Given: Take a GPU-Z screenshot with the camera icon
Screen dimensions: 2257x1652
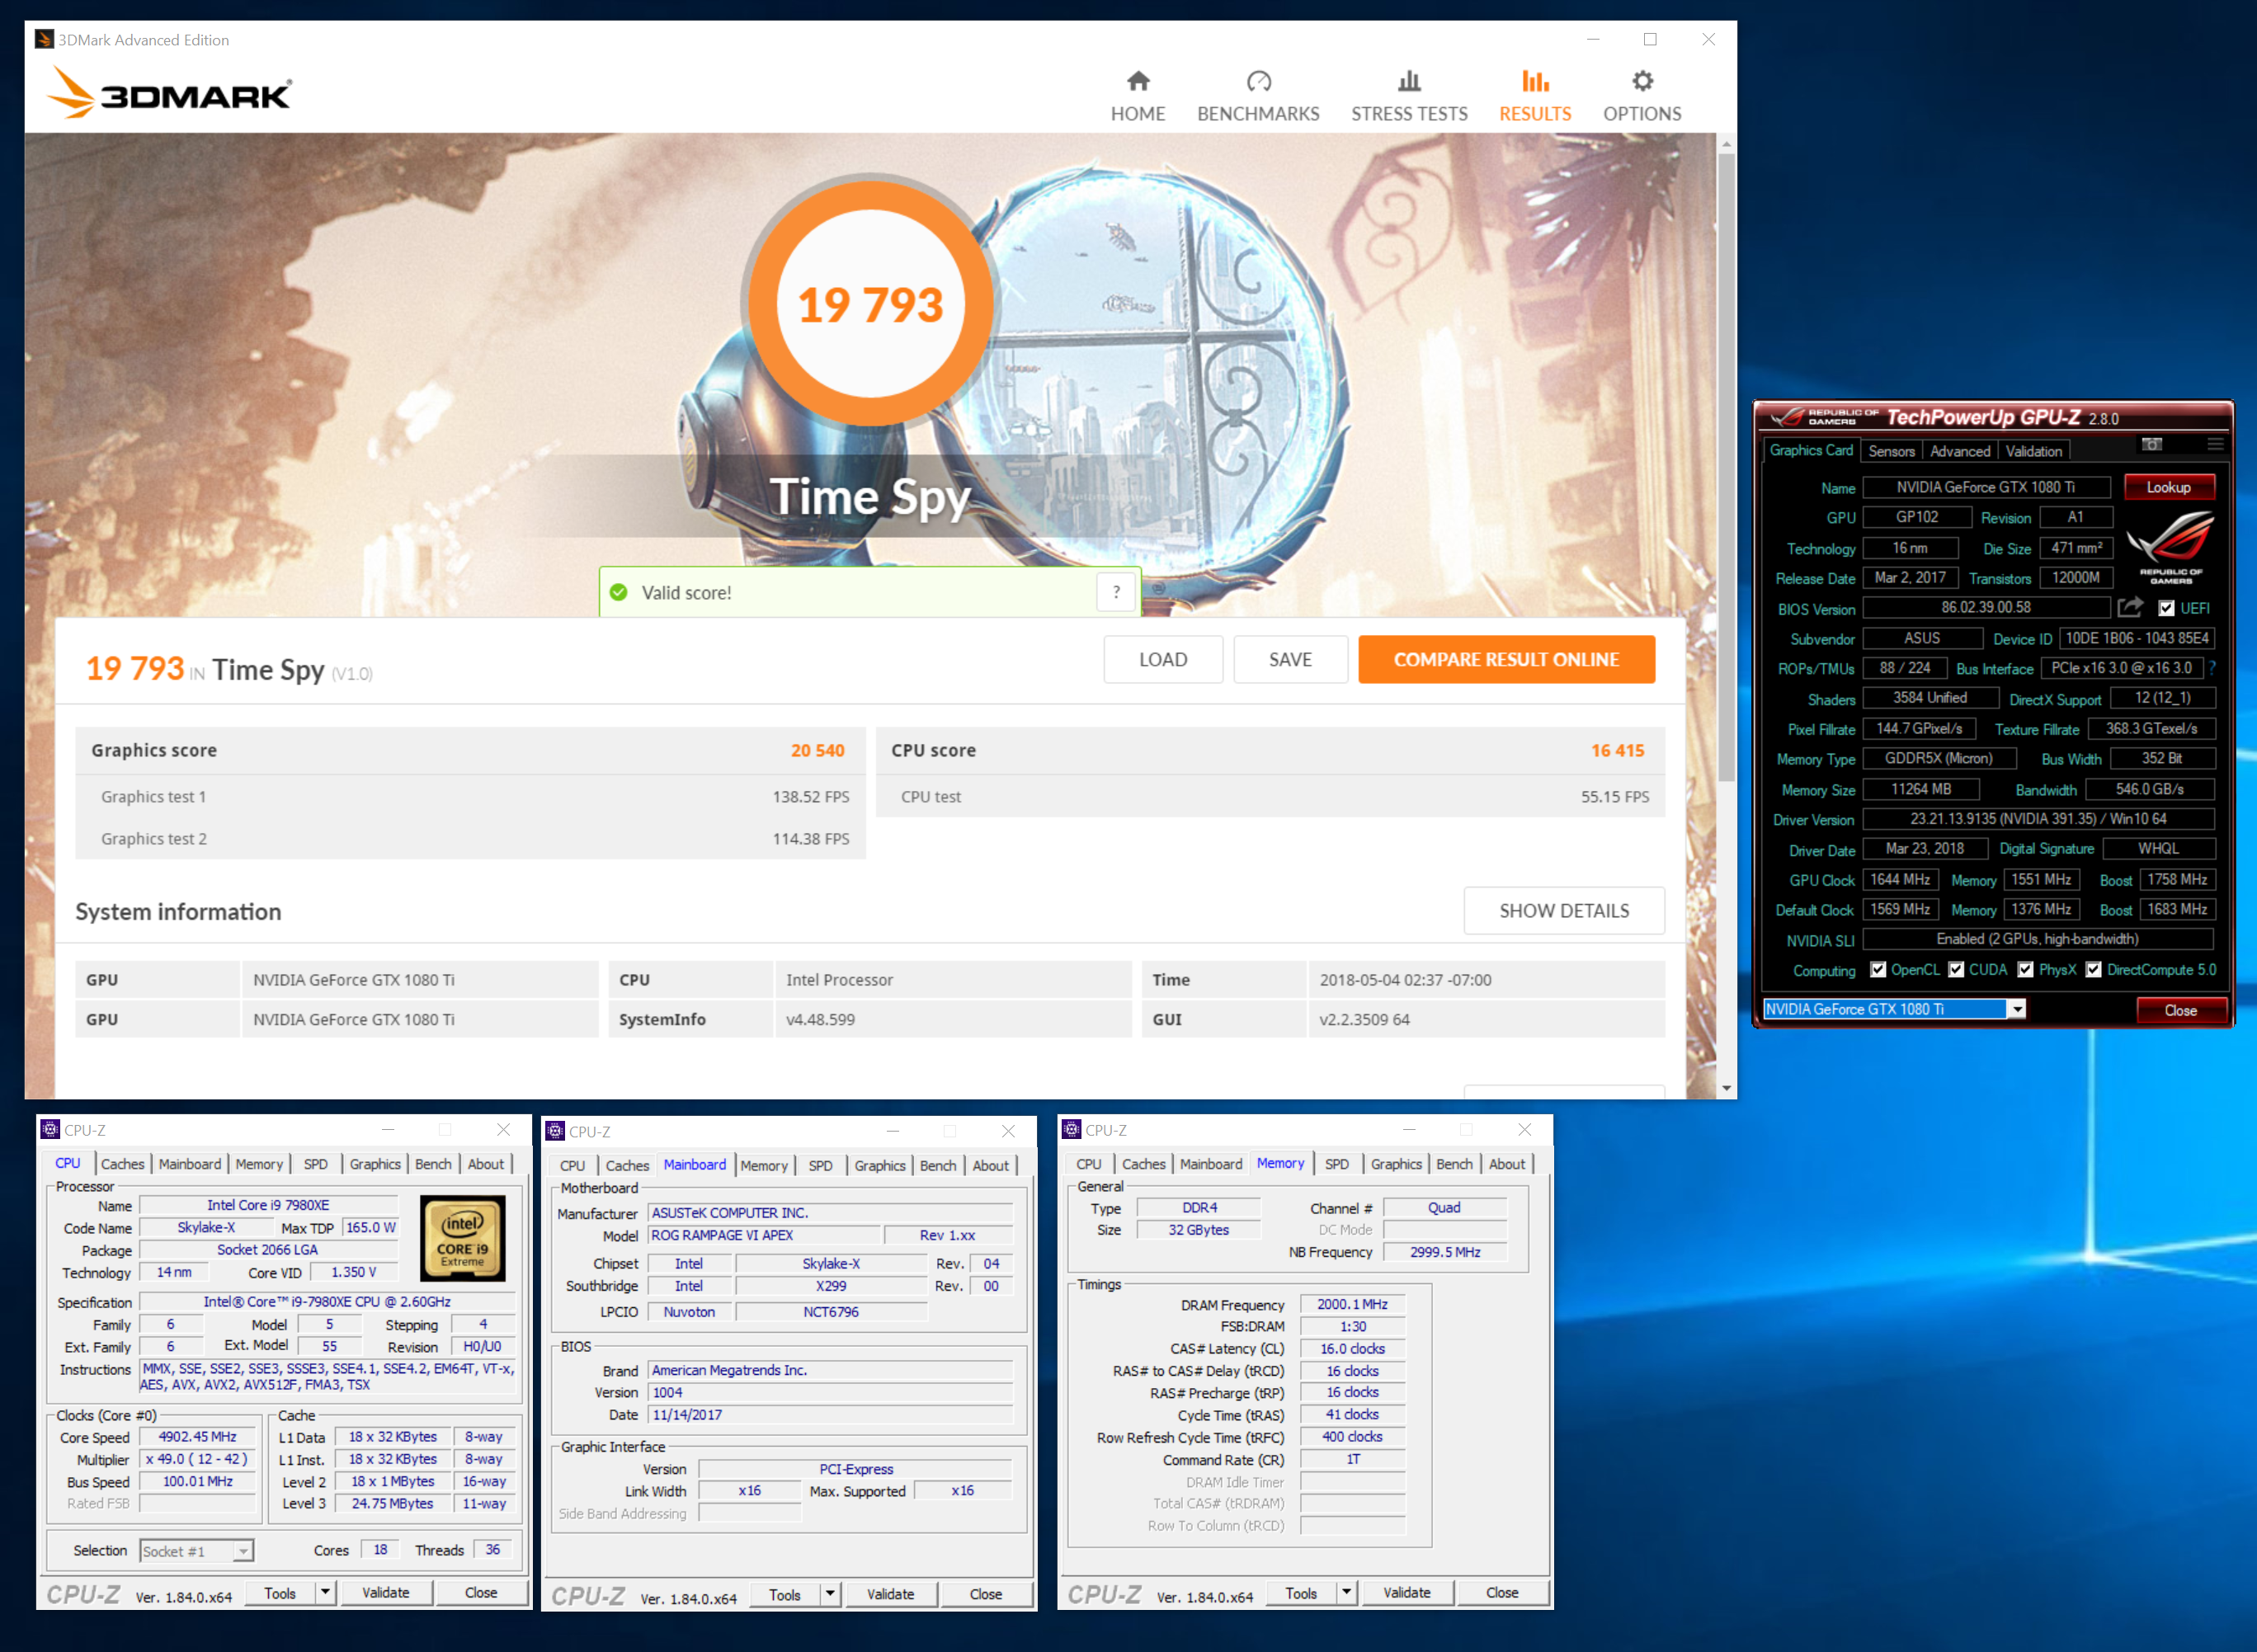Looking at the screenshot, I should [2151, 444].
